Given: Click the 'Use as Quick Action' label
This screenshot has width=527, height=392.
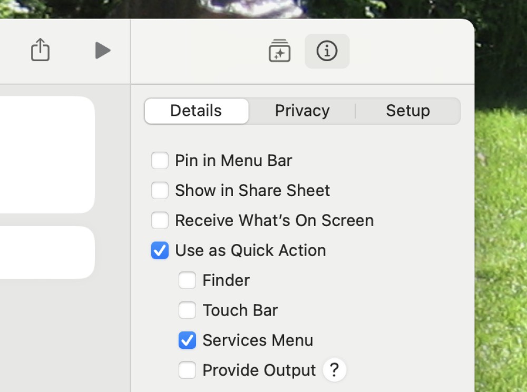Looking at the screenshot, I should [250, 251].
